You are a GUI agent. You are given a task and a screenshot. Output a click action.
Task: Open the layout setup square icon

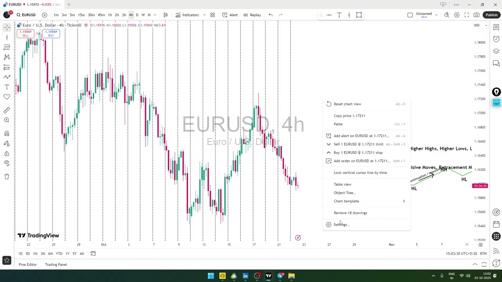(x=410, y=15)
